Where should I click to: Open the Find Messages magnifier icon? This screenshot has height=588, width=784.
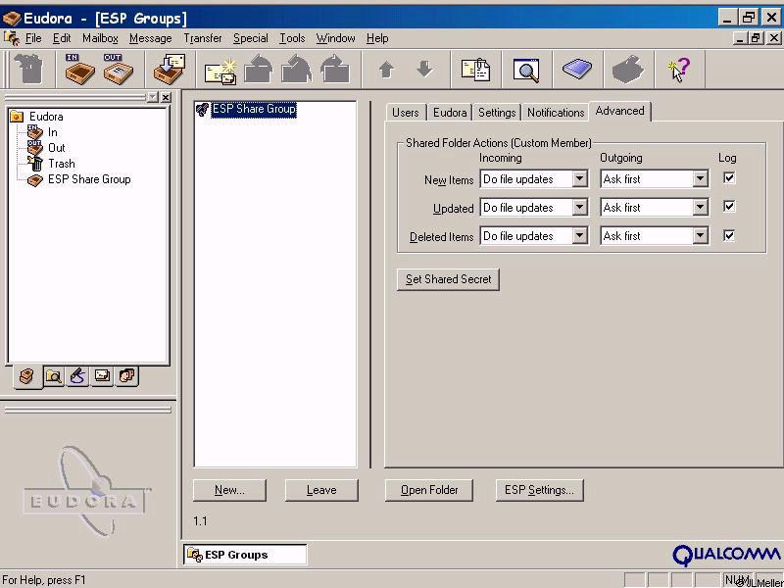pyautogui.click(x=526, y=70)
